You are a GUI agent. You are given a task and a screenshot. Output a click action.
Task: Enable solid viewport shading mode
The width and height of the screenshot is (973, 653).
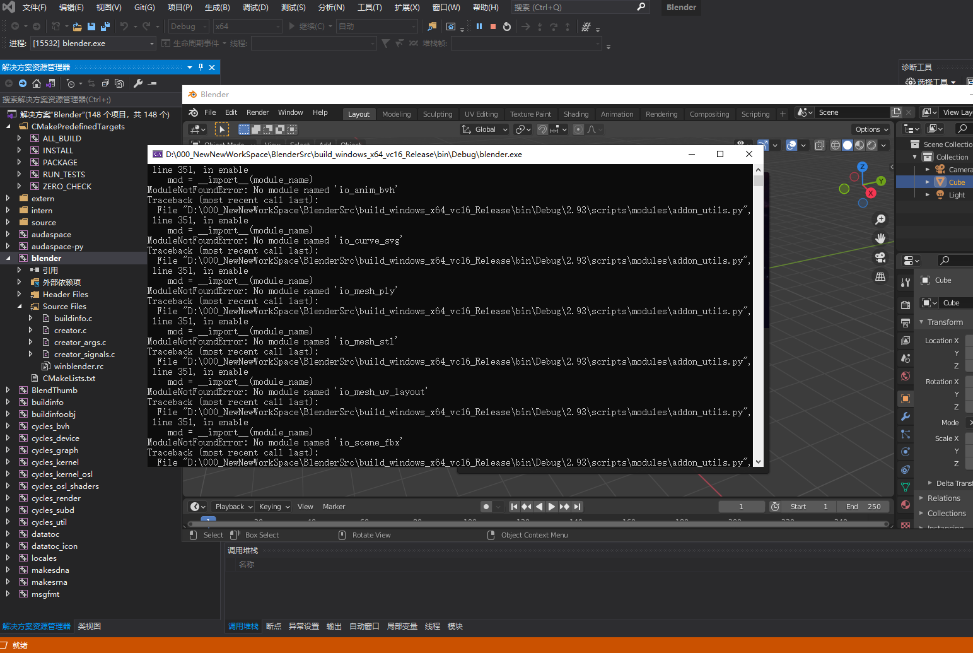(848, 145)
